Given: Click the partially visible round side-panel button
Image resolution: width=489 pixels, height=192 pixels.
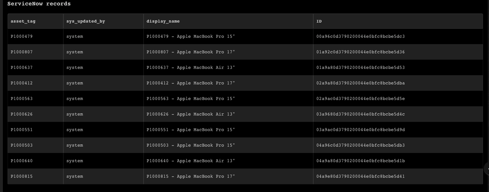Looking at the screenshot, I should (487, 169).
